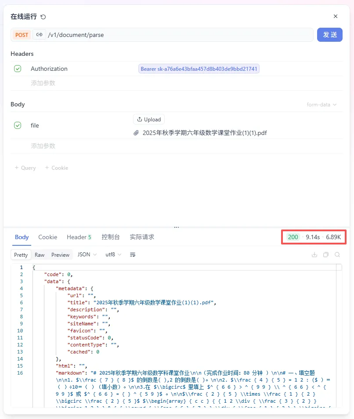Open the response search icon
Viewport: 354px width, 419px height.
(337, 255)
